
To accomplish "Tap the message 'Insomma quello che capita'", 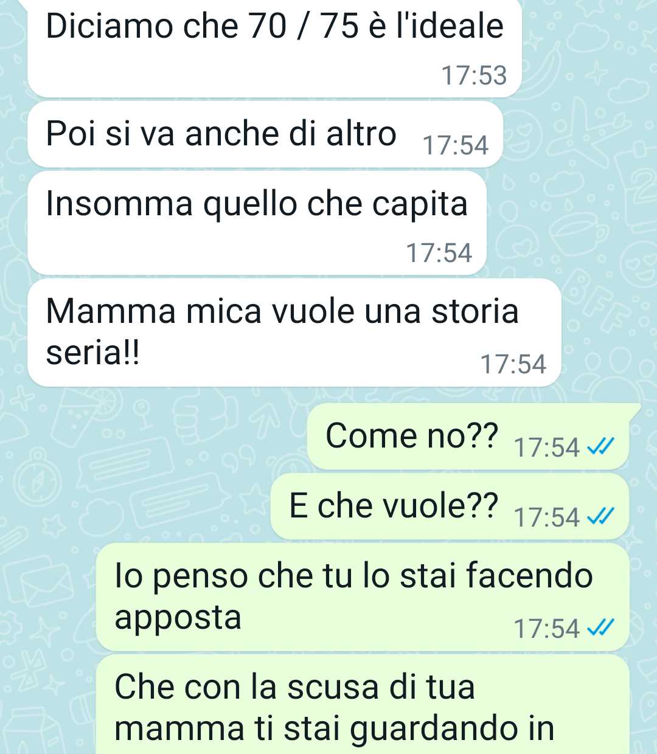I will pyautogui.click(x=257, y=223).
